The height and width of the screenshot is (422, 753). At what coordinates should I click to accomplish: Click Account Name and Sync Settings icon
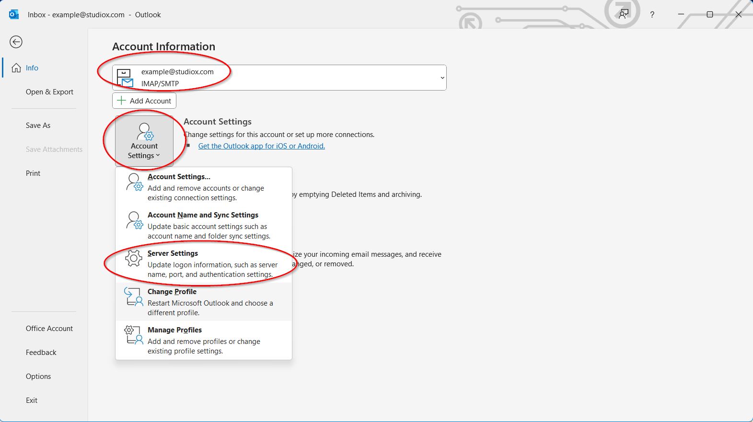pos(134,220)
